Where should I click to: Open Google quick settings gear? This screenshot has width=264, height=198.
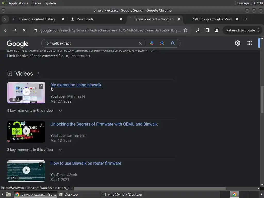(x=237, y=43)
